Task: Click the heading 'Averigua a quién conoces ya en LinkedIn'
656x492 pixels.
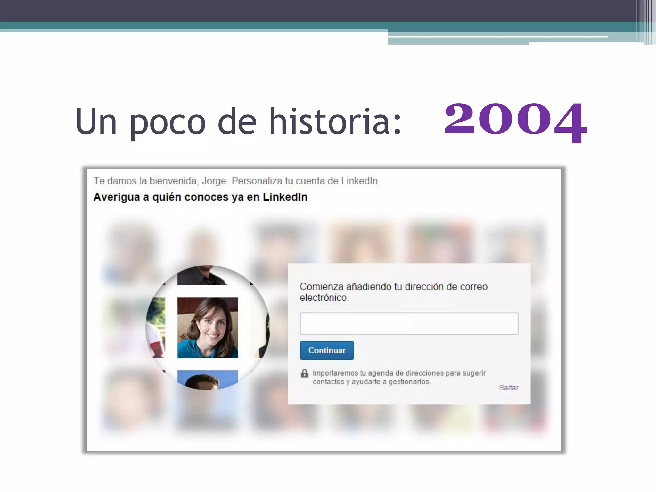Action: click(x=201, y=197)
